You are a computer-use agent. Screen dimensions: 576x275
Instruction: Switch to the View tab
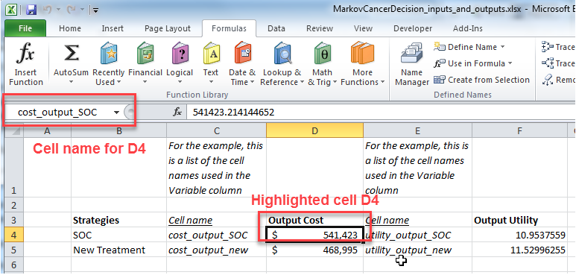click(x=362, y=28)
